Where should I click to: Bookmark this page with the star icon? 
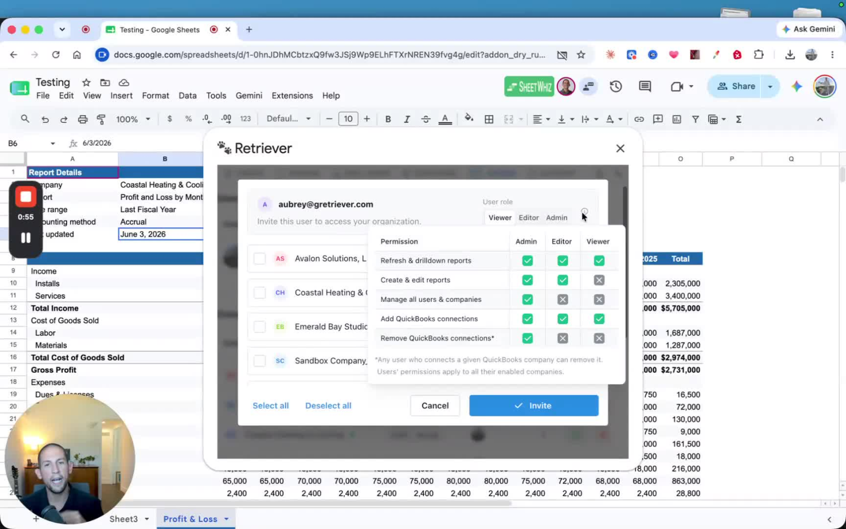[581, 55]
